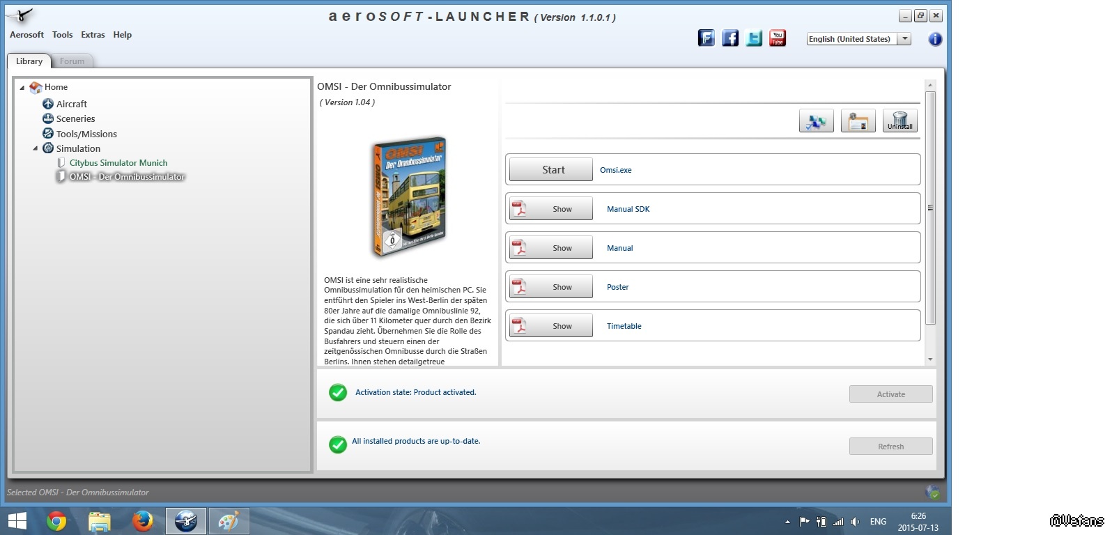Image resolution: width=1112 pixels, height=535 pixels.
Task: Open the Aerosoft Facebook page icon
Action: 730,38
